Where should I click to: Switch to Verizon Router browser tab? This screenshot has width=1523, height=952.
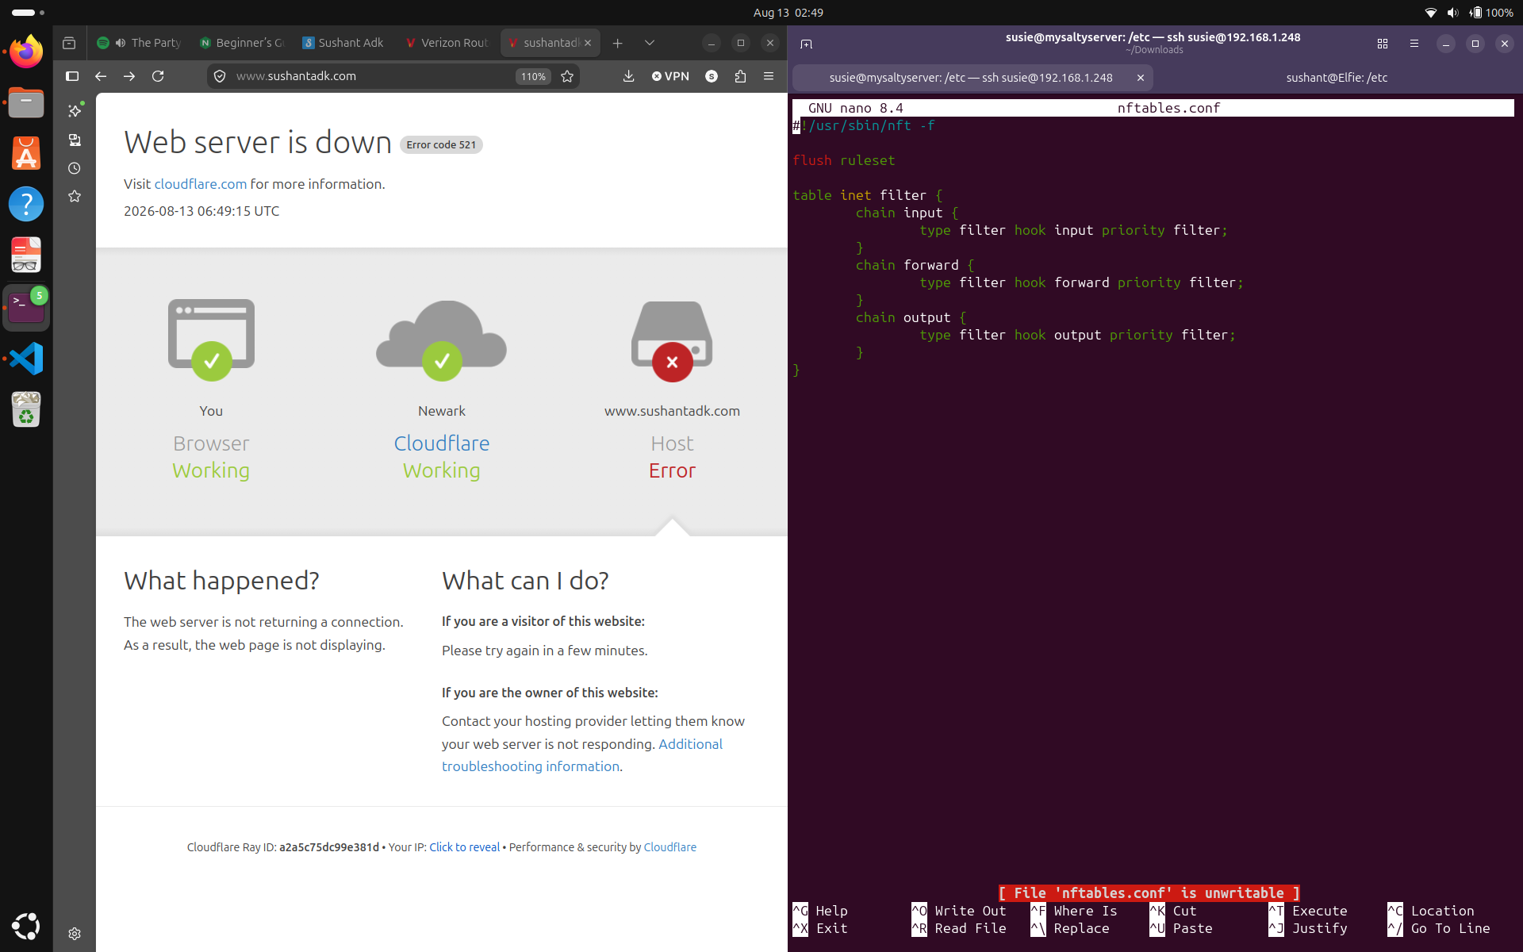tap(447, 43)
